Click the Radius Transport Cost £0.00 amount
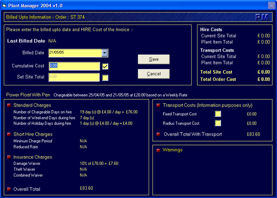 252,123
